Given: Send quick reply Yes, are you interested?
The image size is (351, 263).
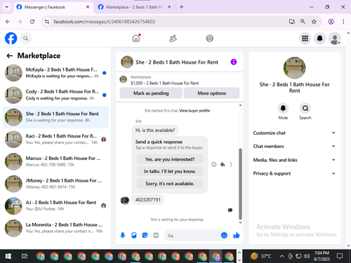Looking at the screenshot, I should click(170, 159).
